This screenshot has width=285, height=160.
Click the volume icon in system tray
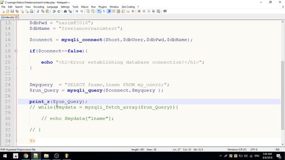tap(246, 156)
